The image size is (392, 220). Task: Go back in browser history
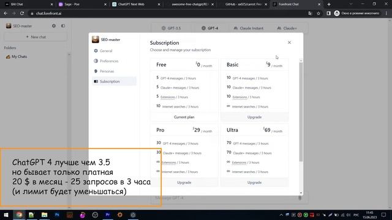click(x=6, y=13)
